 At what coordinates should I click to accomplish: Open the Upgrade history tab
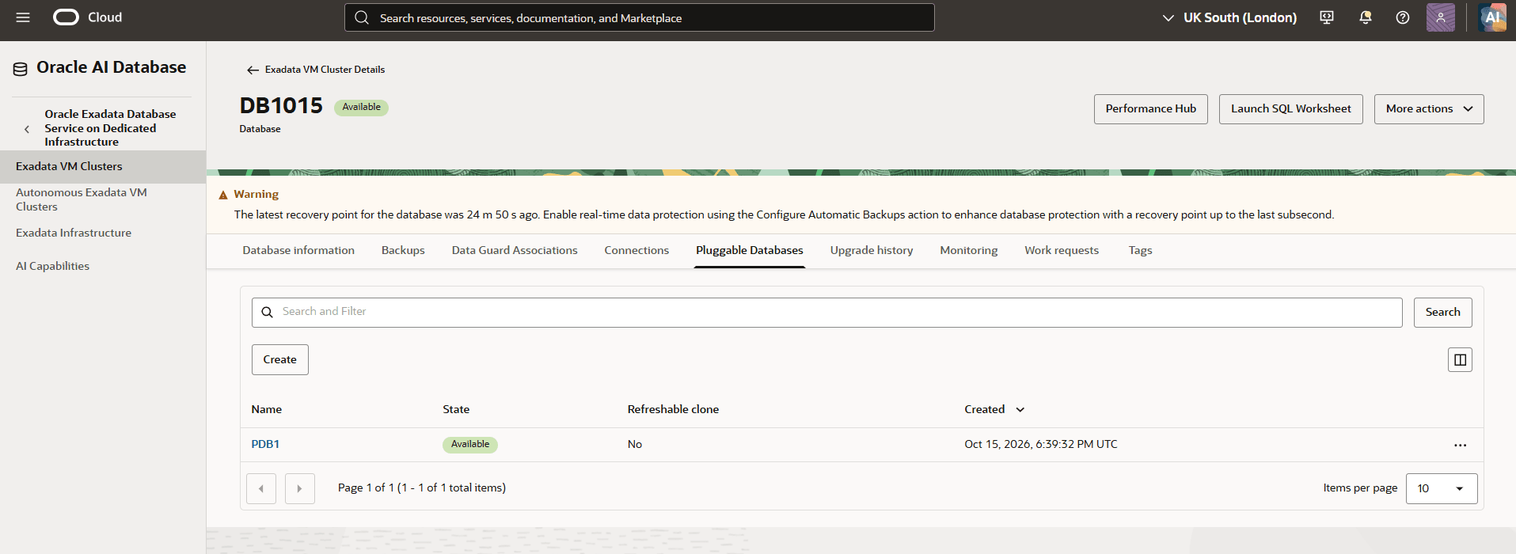tap(872, 250)
